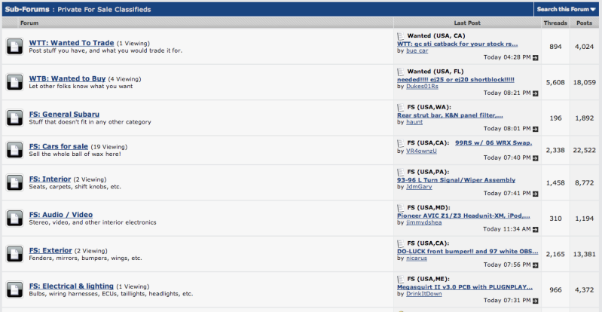Open thread needed!!!! ej25 or ej20 shortblock
Screen dimensions: 602x312
[456, 80]
